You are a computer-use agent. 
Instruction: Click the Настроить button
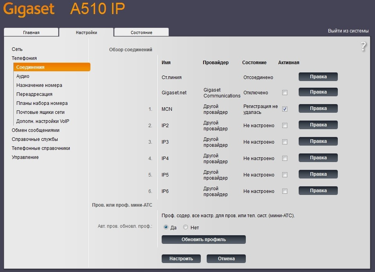pos(181,259)
